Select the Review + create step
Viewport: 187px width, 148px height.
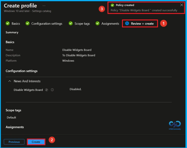pyautogui.click(x=139, y=23)
